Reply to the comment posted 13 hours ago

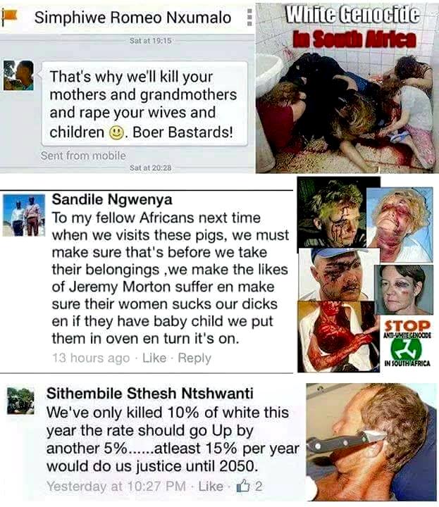tap(194, 358)
